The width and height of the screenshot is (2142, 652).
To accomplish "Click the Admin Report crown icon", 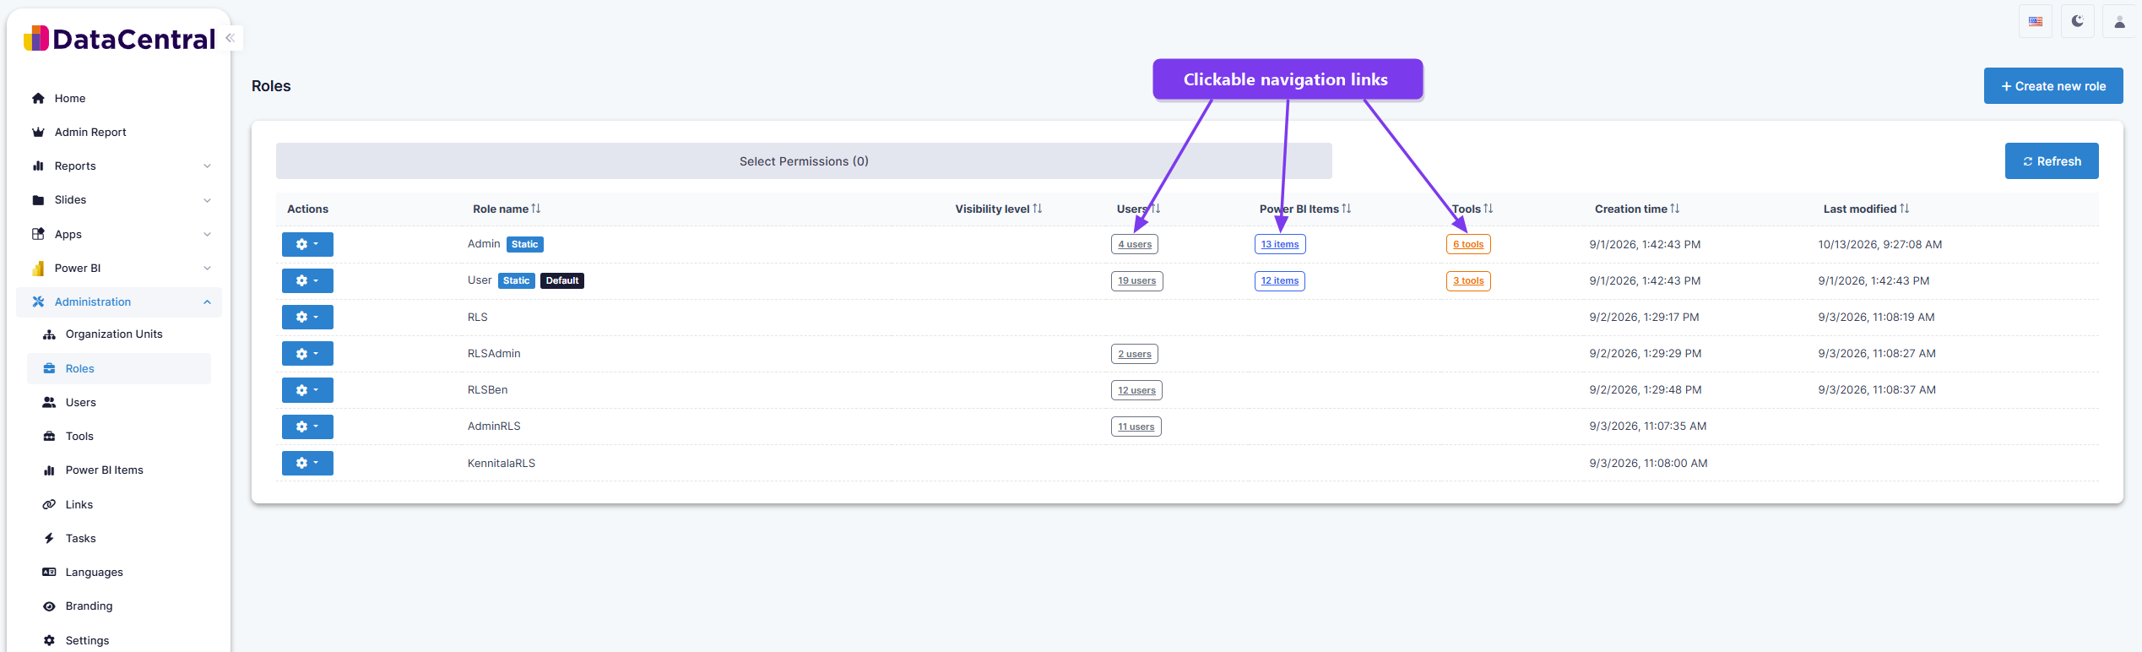I will point(38,133).
